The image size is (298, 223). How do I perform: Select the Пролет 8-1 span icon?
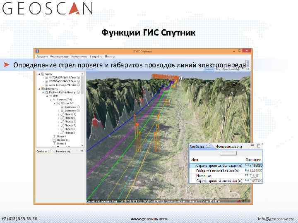pyautogui.click(x=54, y=140)
